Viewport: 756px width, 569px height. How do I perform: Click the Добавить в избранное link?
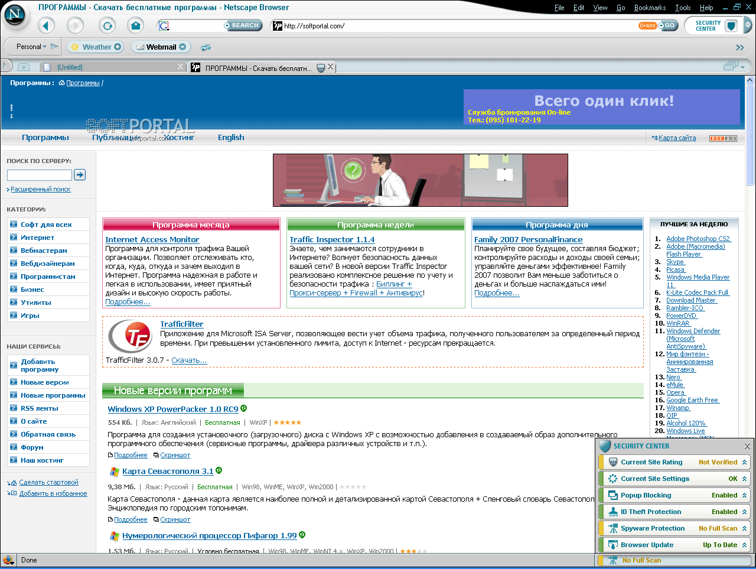point(53,493)
